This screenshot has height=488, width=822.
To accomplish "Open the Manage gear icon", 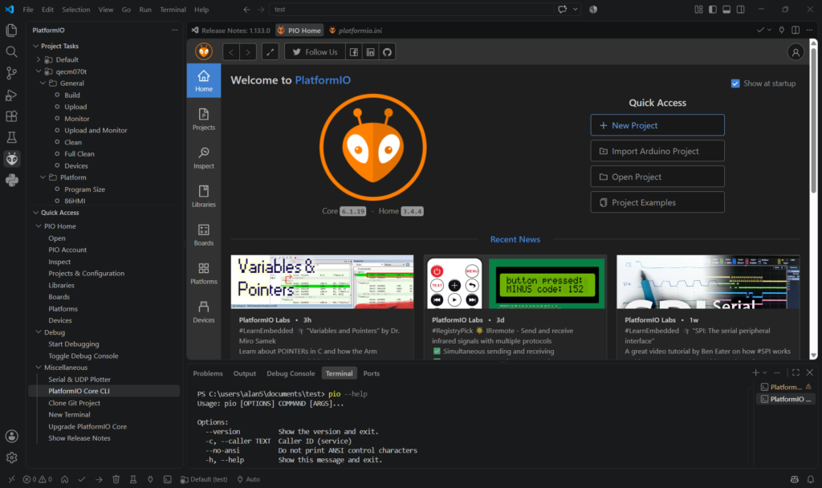I will 11,458.
